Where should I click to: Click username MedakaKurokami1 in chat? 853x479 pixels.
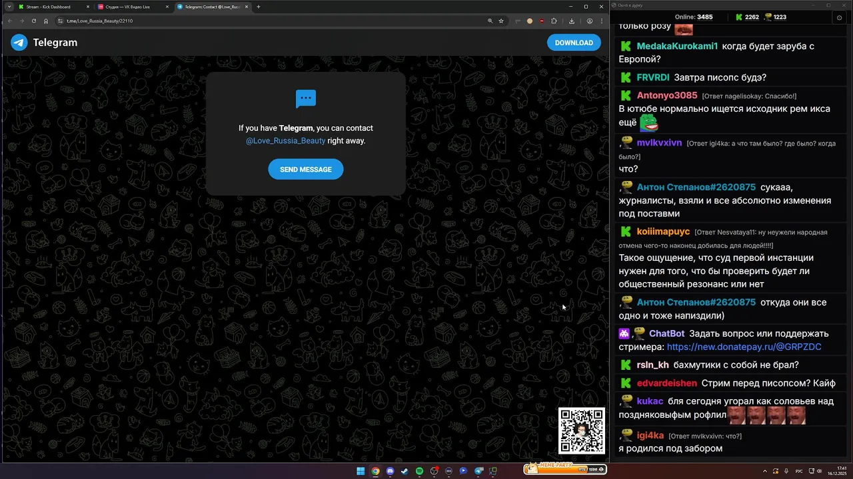(677, 47)
